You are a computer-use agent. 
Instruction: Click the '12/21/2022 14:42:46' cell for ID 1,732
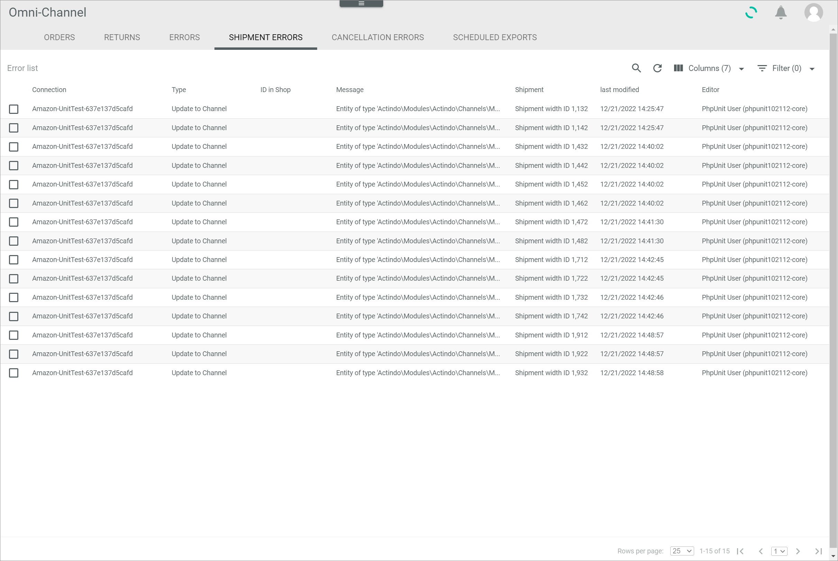coord(632,297)
